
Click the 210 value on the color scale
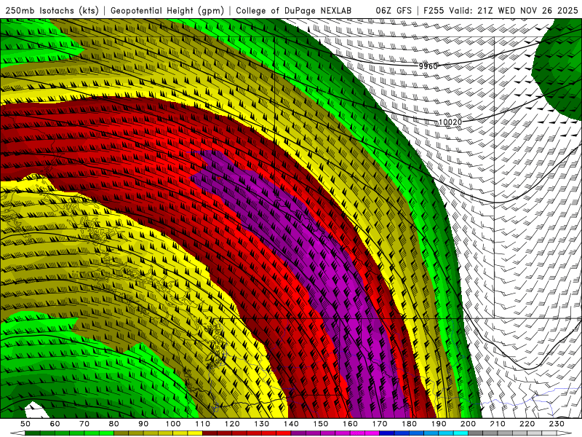[498, 424]
